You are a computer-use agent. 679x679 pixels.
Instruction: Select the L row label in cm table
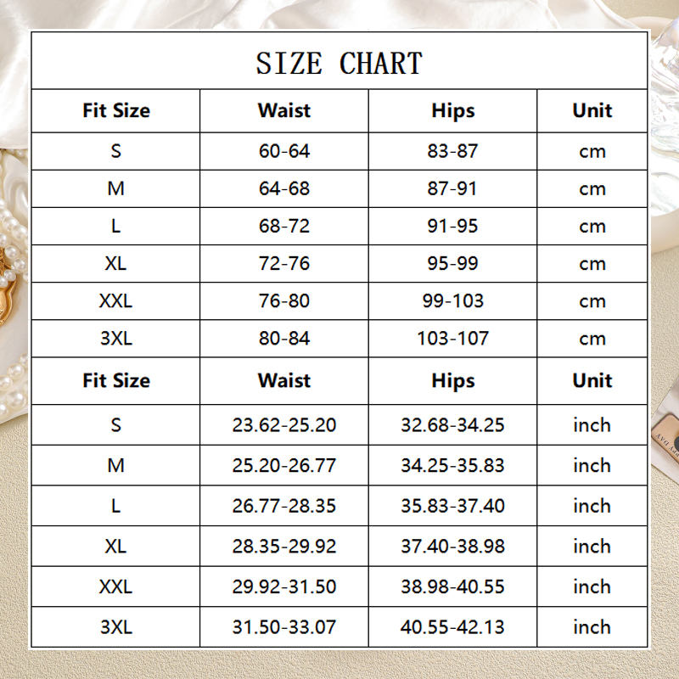(115, 226)
